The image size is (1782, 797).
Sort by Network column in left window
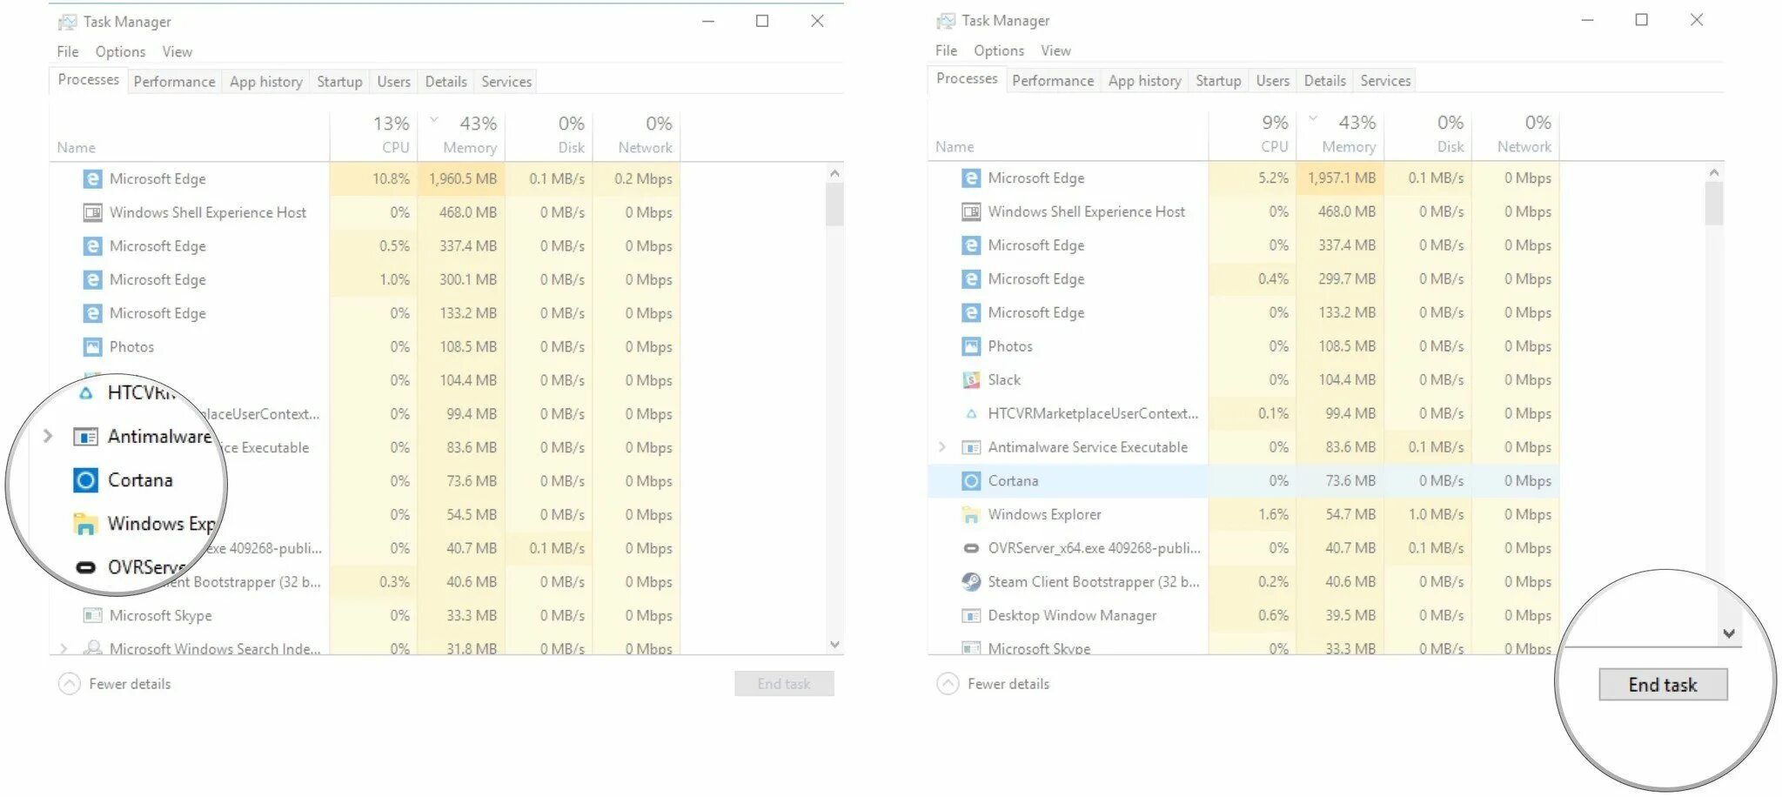[636, 135]
